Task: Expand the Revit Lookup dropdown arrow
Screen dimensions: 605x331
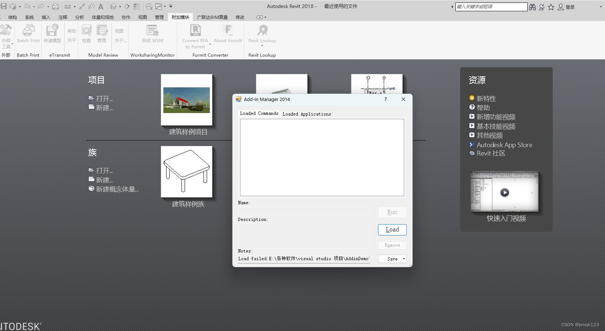Action: [x=262, y=46]
